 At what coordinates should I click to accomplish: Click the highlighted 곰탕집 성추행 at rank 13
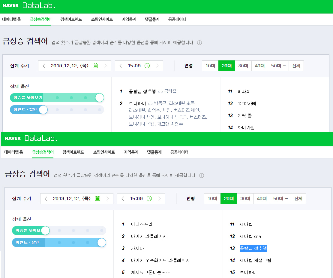point(253,248)
